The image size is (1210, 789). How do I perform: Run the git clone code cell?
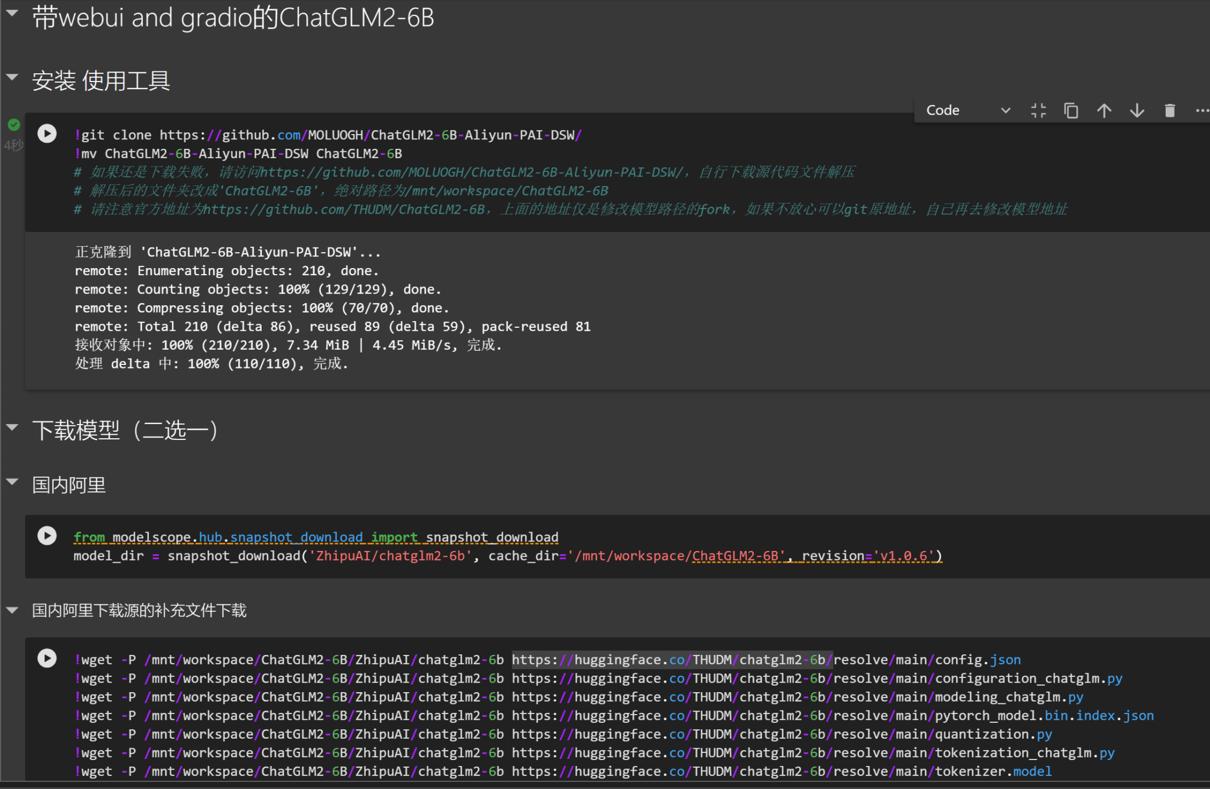click(x=47, y=133)
